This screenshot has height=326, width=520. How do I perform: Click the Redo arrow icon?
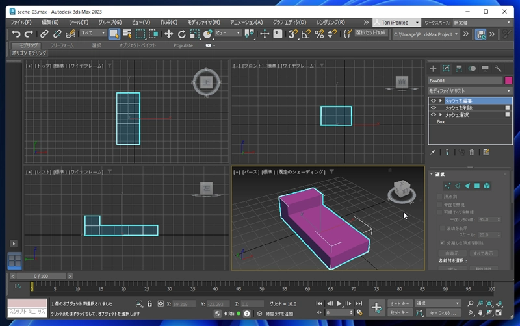(x=29, y=34)
